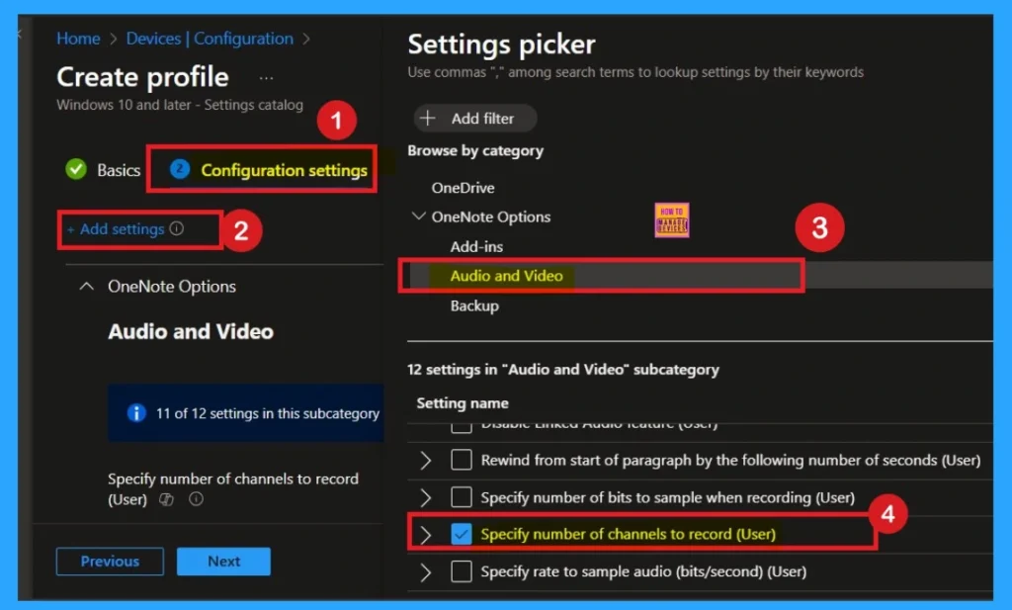
Task: Click '11 of 12 settings in this subcategory' banner
Action: click(246, 413)
